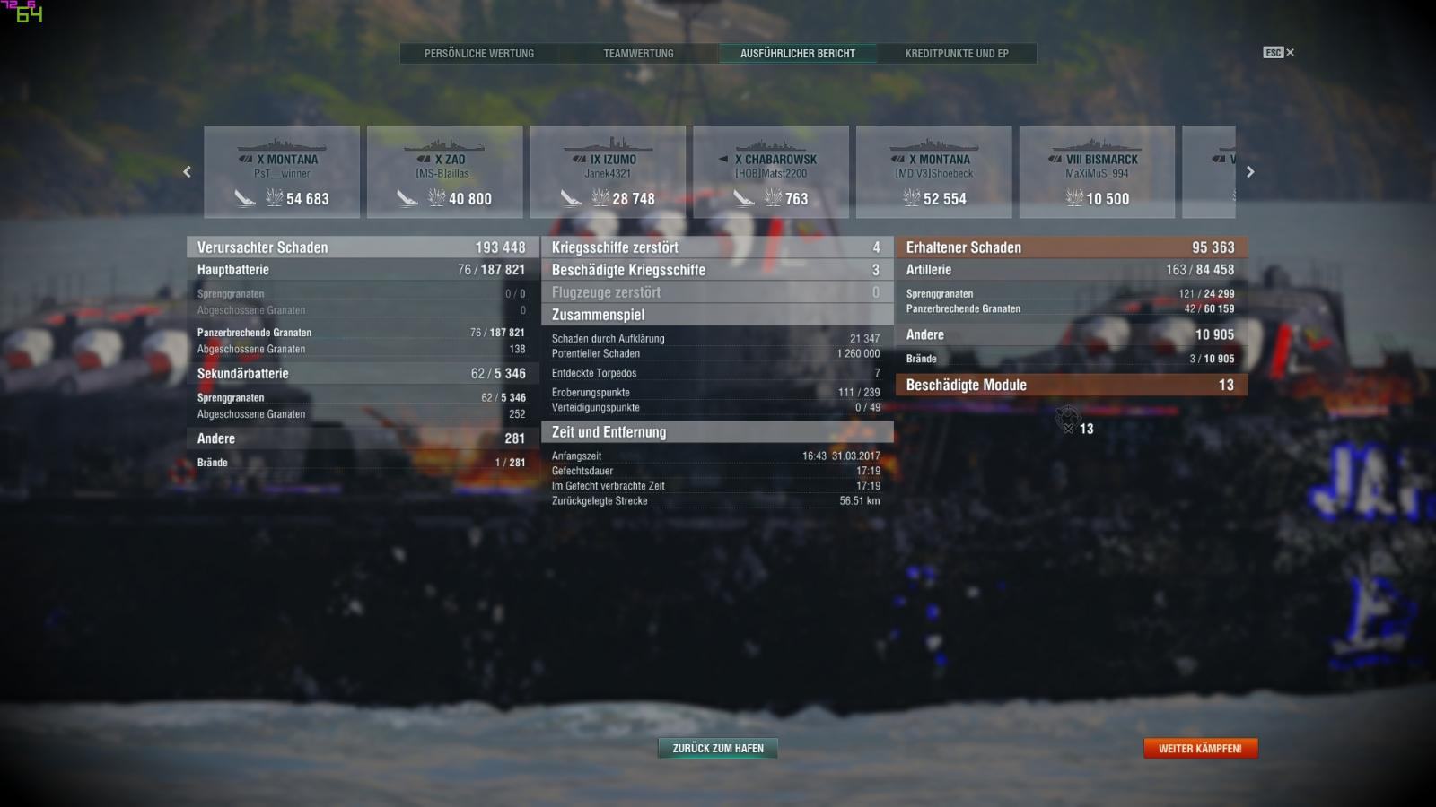Click the Weiter Kämpfen! button
This screenshot has height=807, width=1436.
[x=1201, y=749]
